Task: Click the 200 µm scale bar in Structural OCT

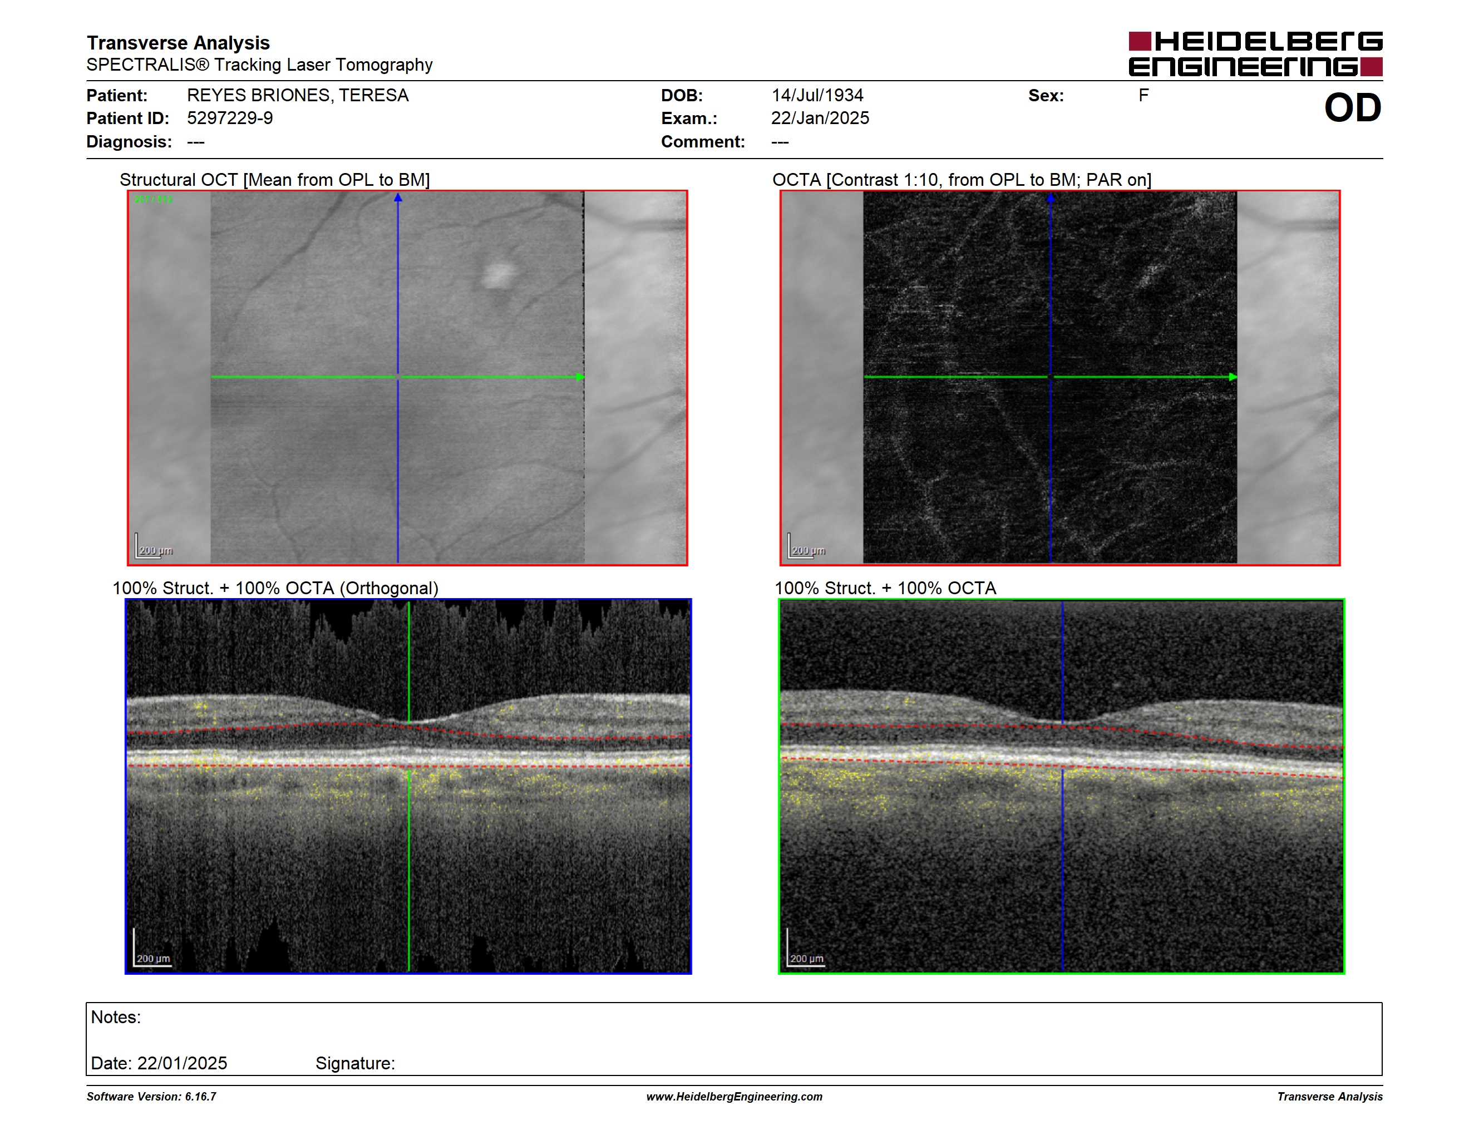Action: click(154, 546)
